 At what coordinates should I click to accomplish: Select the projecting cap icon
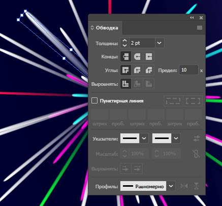[x=149, y=56]
